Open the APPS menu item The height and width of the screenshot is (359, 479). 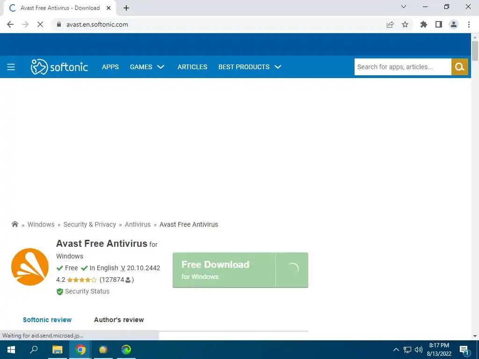click(x=110, y=67)
